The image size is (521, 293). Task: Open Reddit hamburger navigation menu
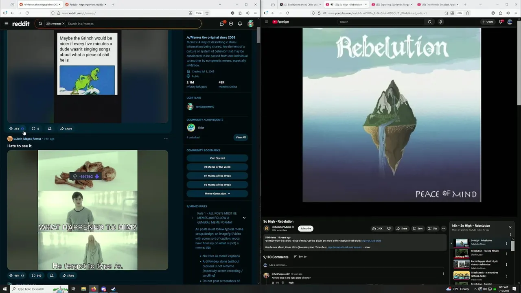point(6,24)
